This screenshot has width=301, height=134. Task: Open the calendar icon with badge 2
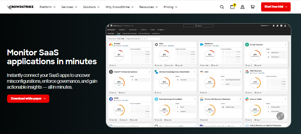(232, 7)
